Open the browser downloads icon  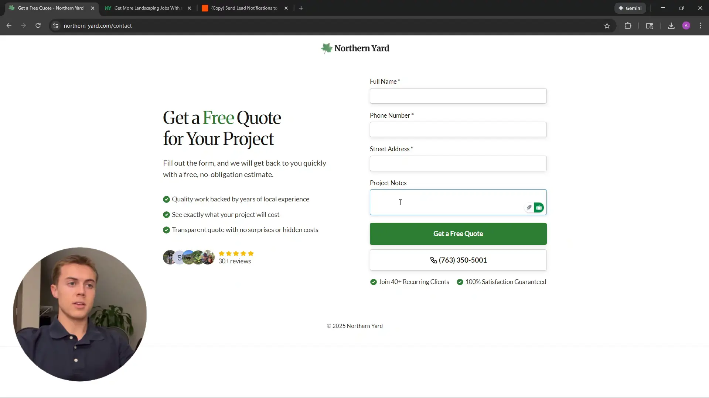(x=671, y=25)
